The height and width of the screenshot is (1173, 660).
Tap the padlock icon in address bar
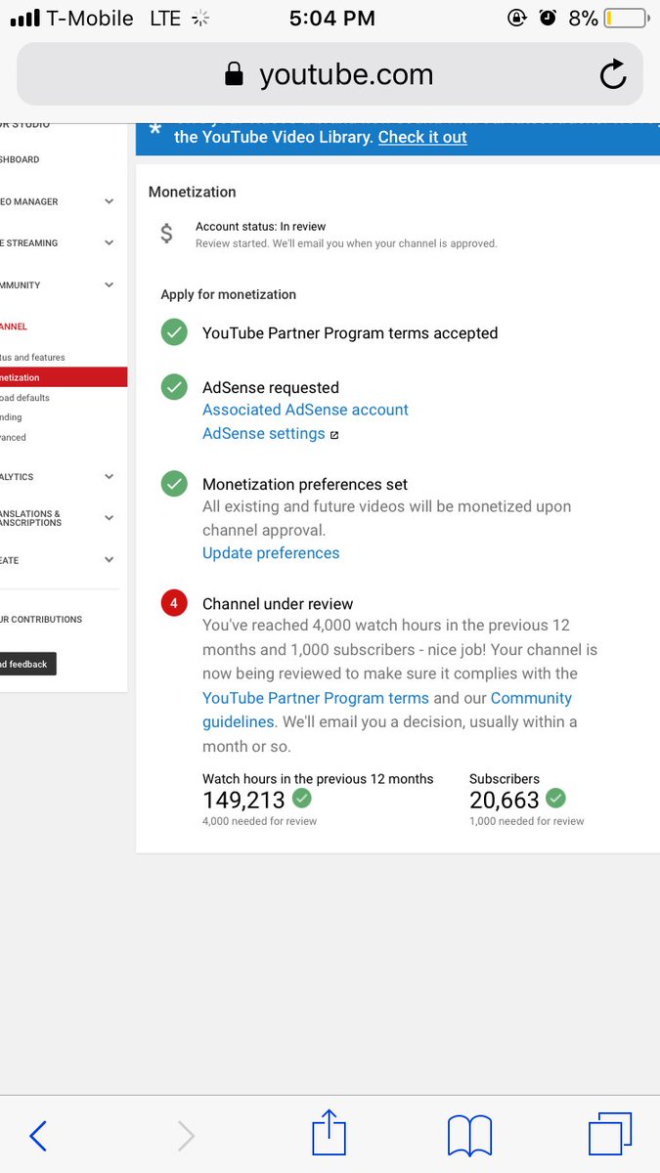tap(234, 74)
